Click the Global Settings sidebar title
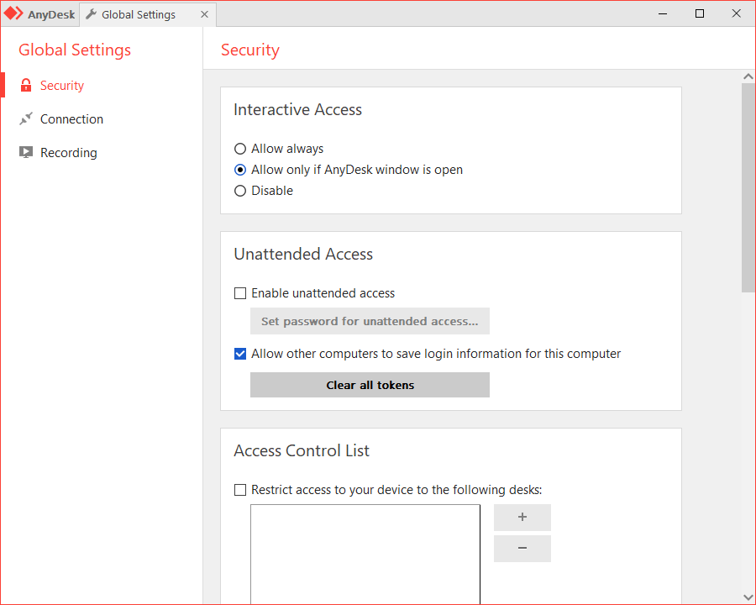Viewport: 756px width, 605px height. click(x=75, y=50)
